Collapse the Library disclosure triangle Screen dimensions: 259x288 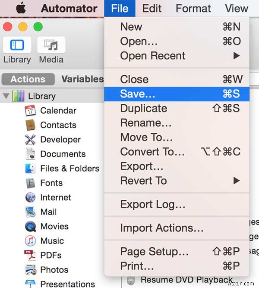tap(6, 96)
